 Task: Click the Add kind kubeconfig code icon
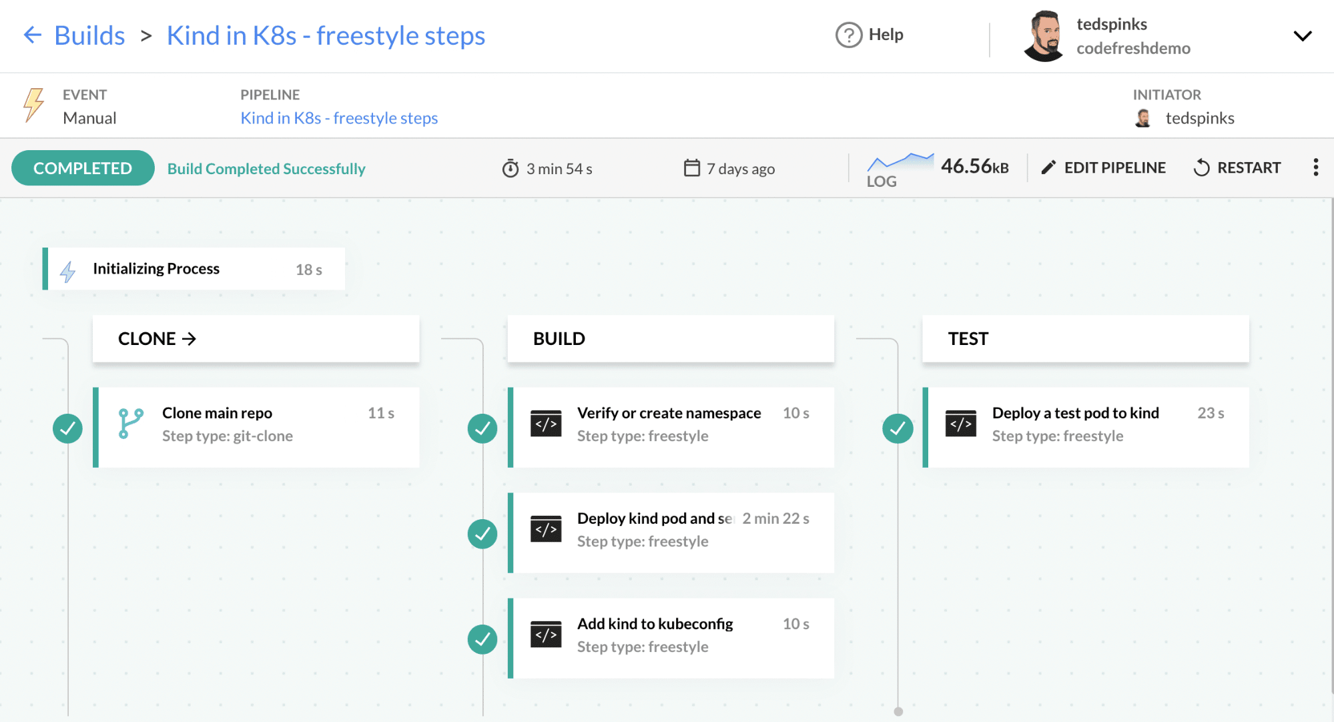(546, 635)
